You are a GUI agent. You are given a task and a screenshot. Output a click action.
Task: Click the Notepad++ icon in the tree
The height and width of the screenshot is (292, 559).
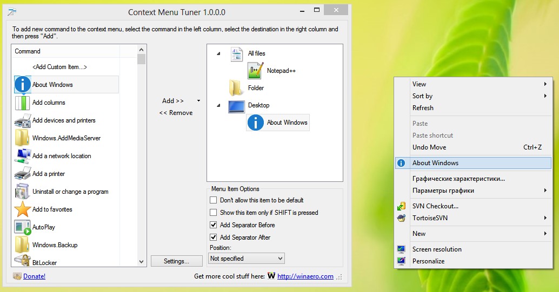coord(255,71)
